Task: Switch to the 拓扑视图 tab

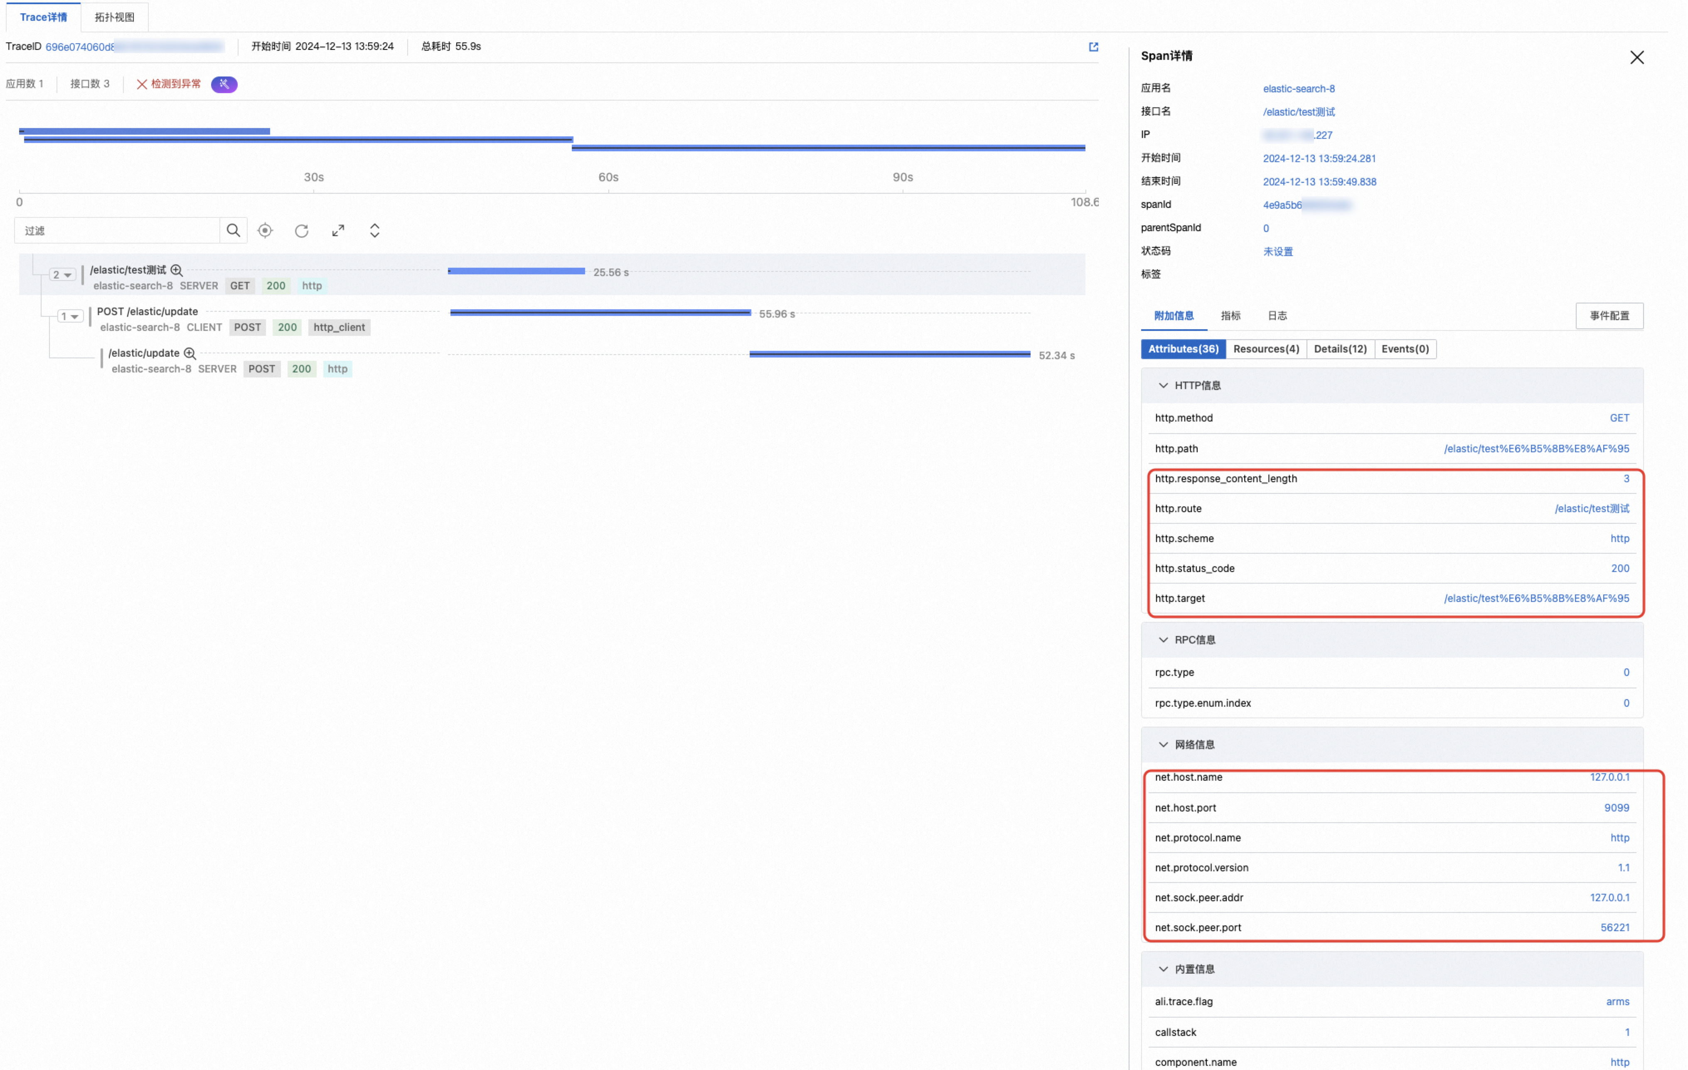Action: (x=114, y=17)
